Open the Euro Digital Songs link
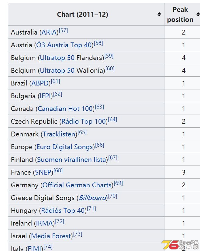Viewport: 200px width, 251px height. pyautogui.click(x=65, y=147)
